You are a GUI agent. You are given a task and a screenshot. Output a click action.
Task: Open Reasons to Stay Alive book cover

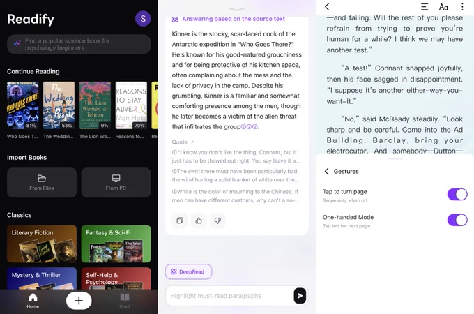tap(131, 105)
